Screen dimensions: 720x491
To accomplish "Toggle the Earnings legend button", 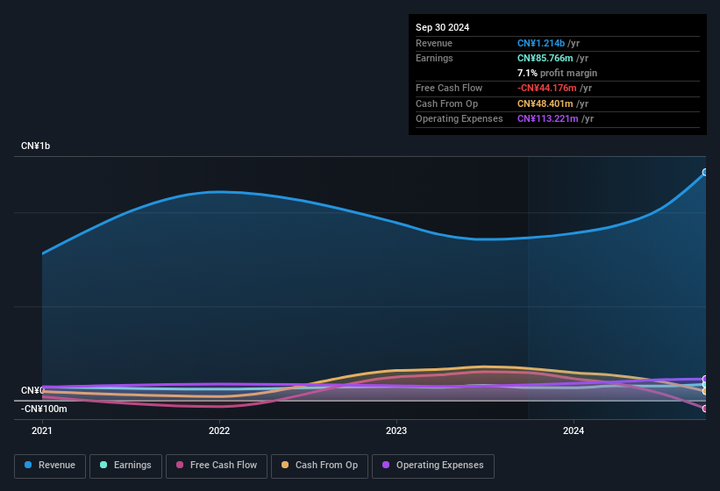I will [x=125, y=466].
